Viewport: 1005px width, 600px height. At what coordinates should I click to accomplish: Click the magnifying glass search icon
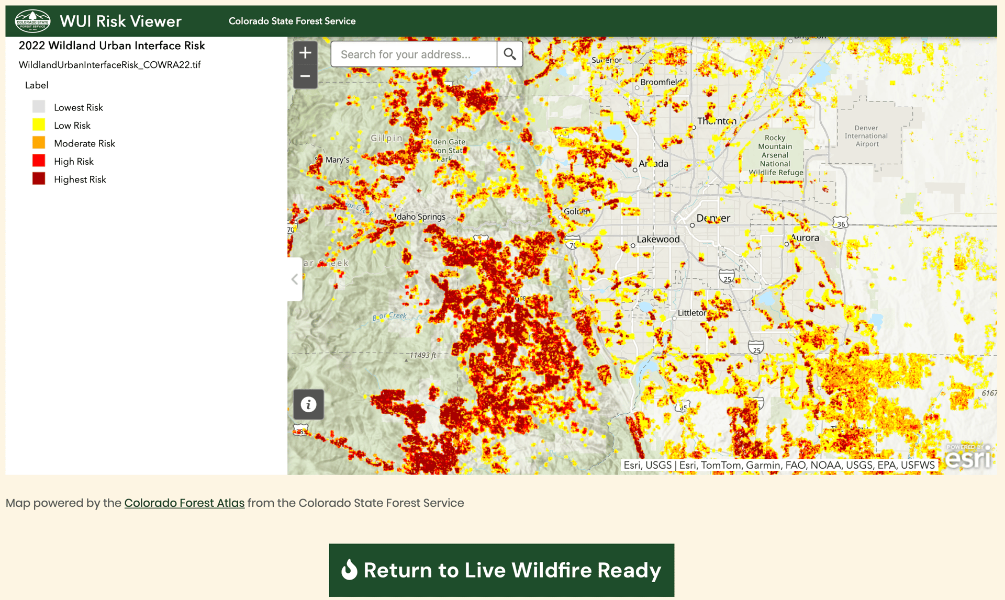(x=509, y=54)
